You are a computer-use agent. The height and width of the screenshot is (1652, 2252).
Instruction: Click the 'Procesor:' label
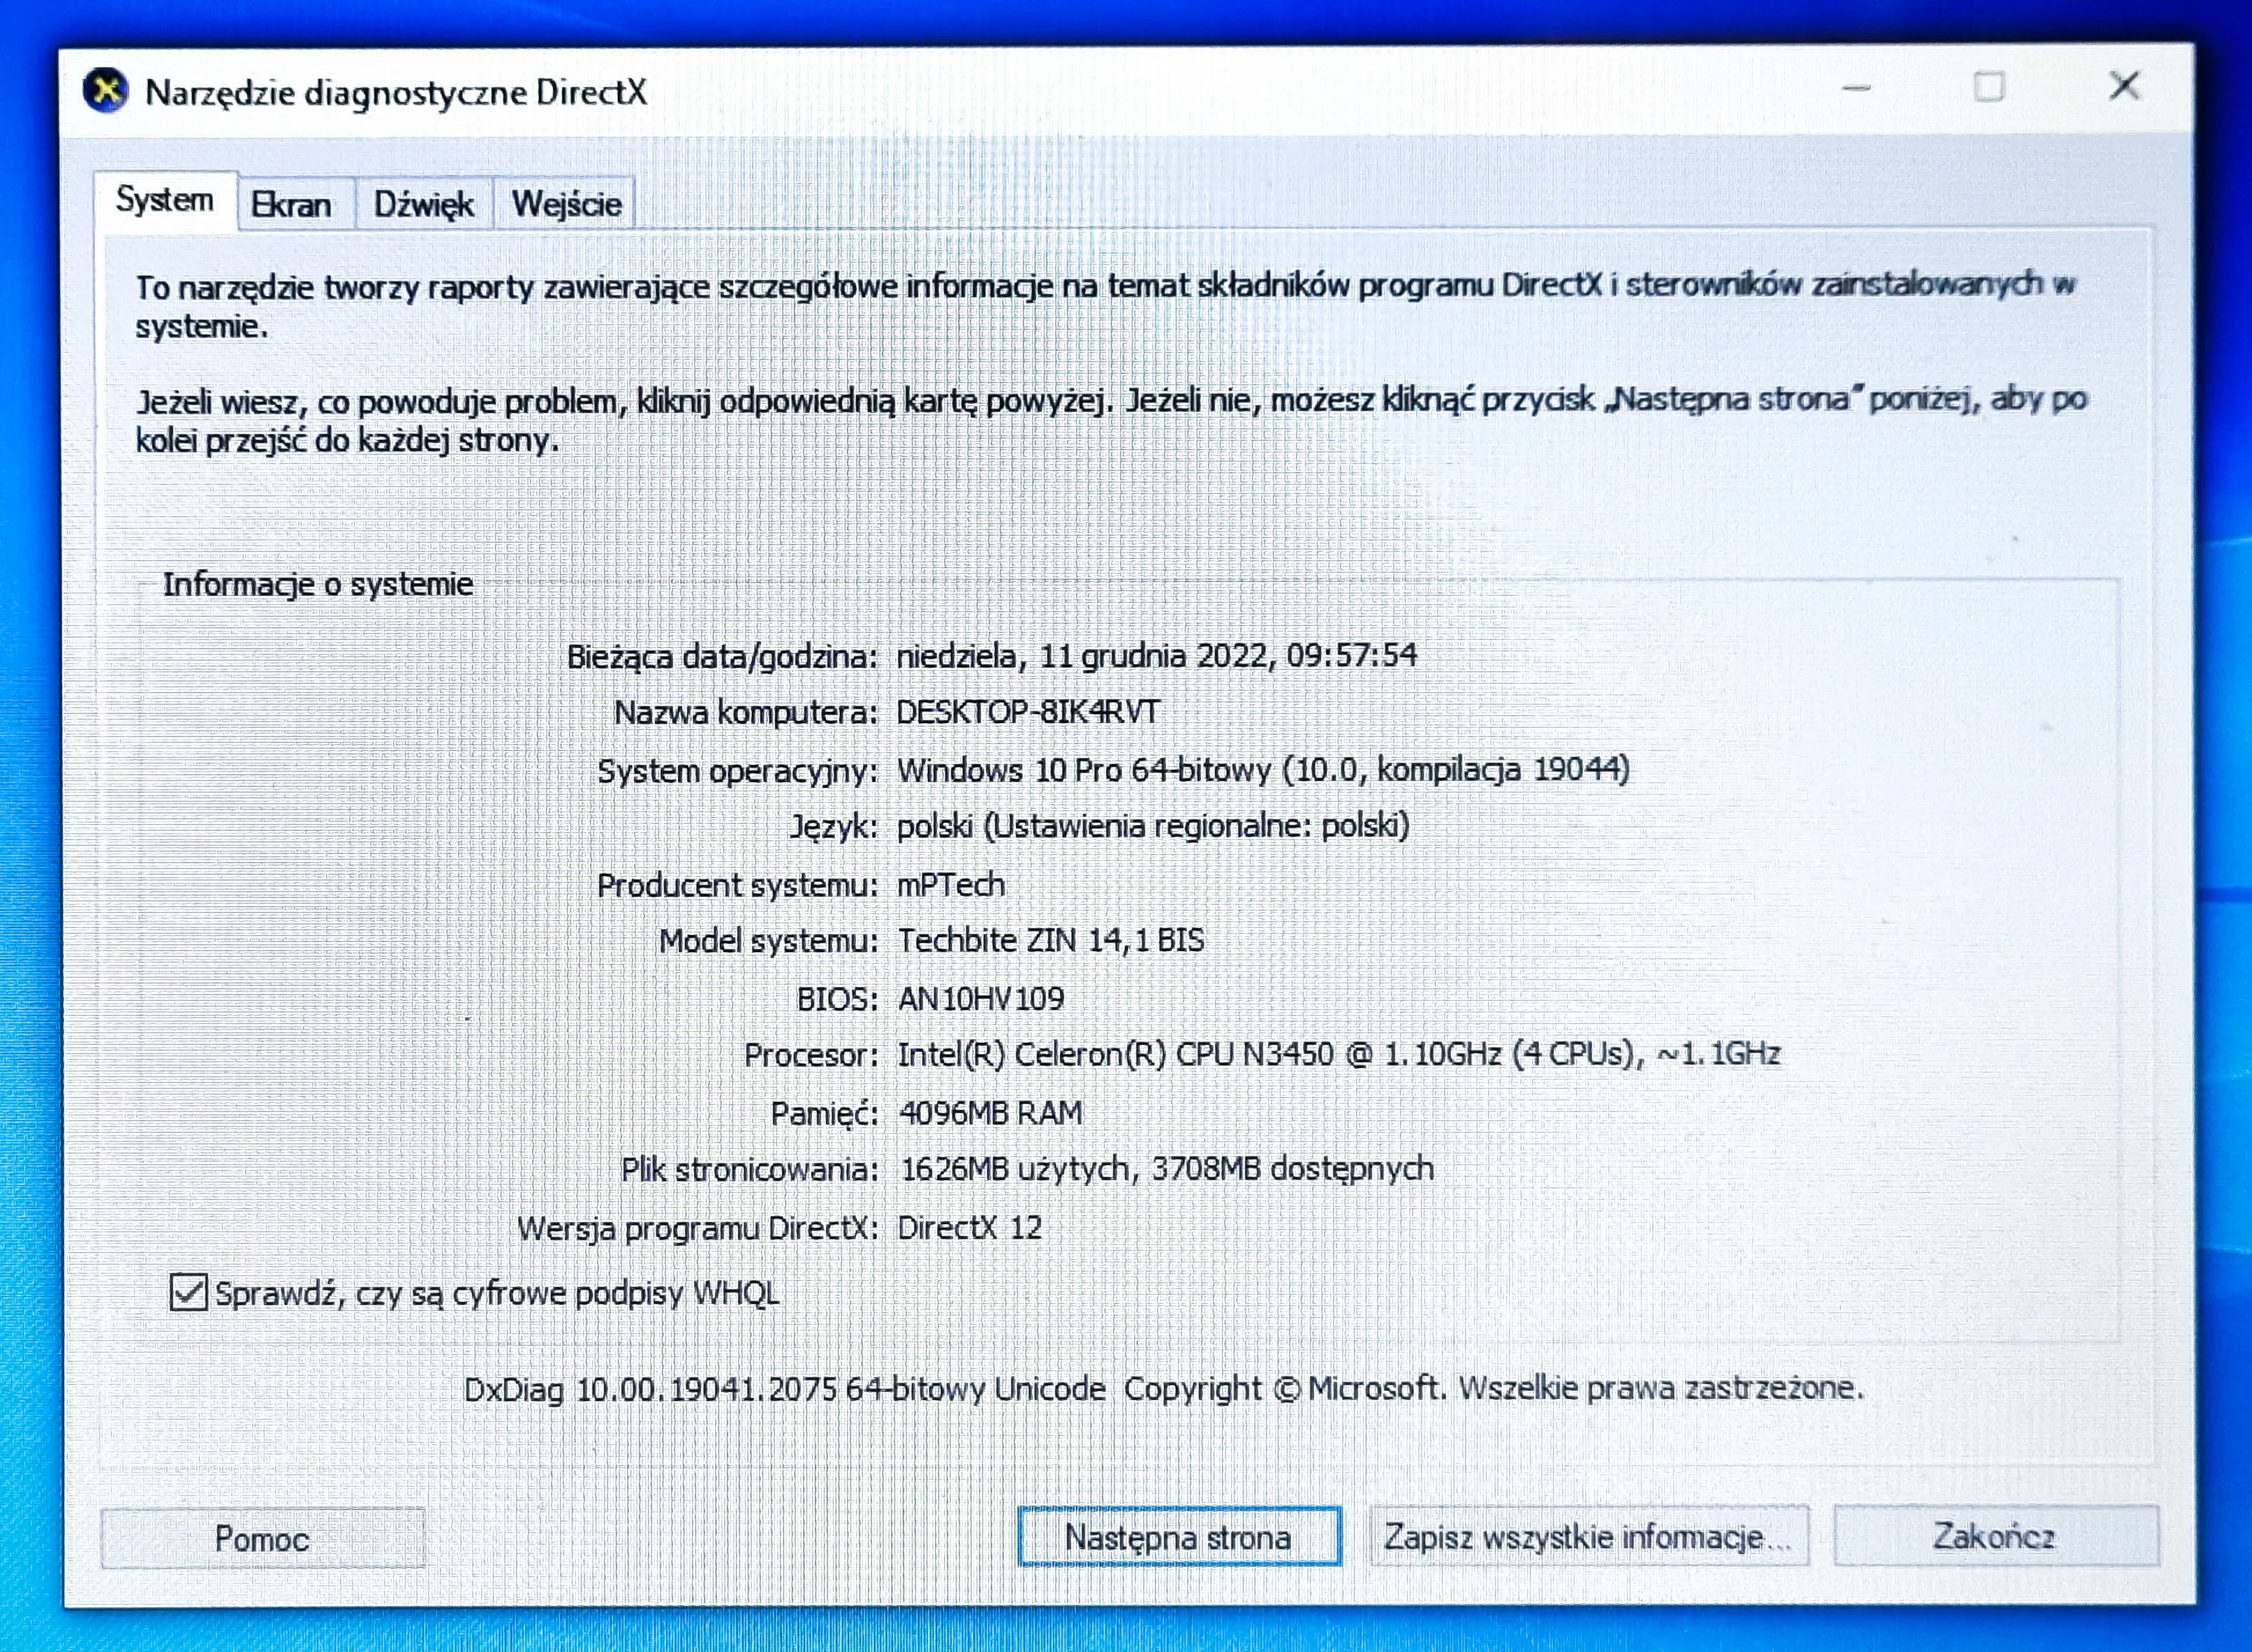coord(811,1055)
